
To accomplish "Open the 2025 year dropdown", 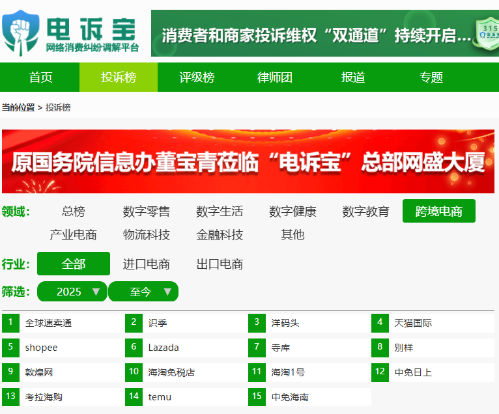I will click(x=72, y=291).
